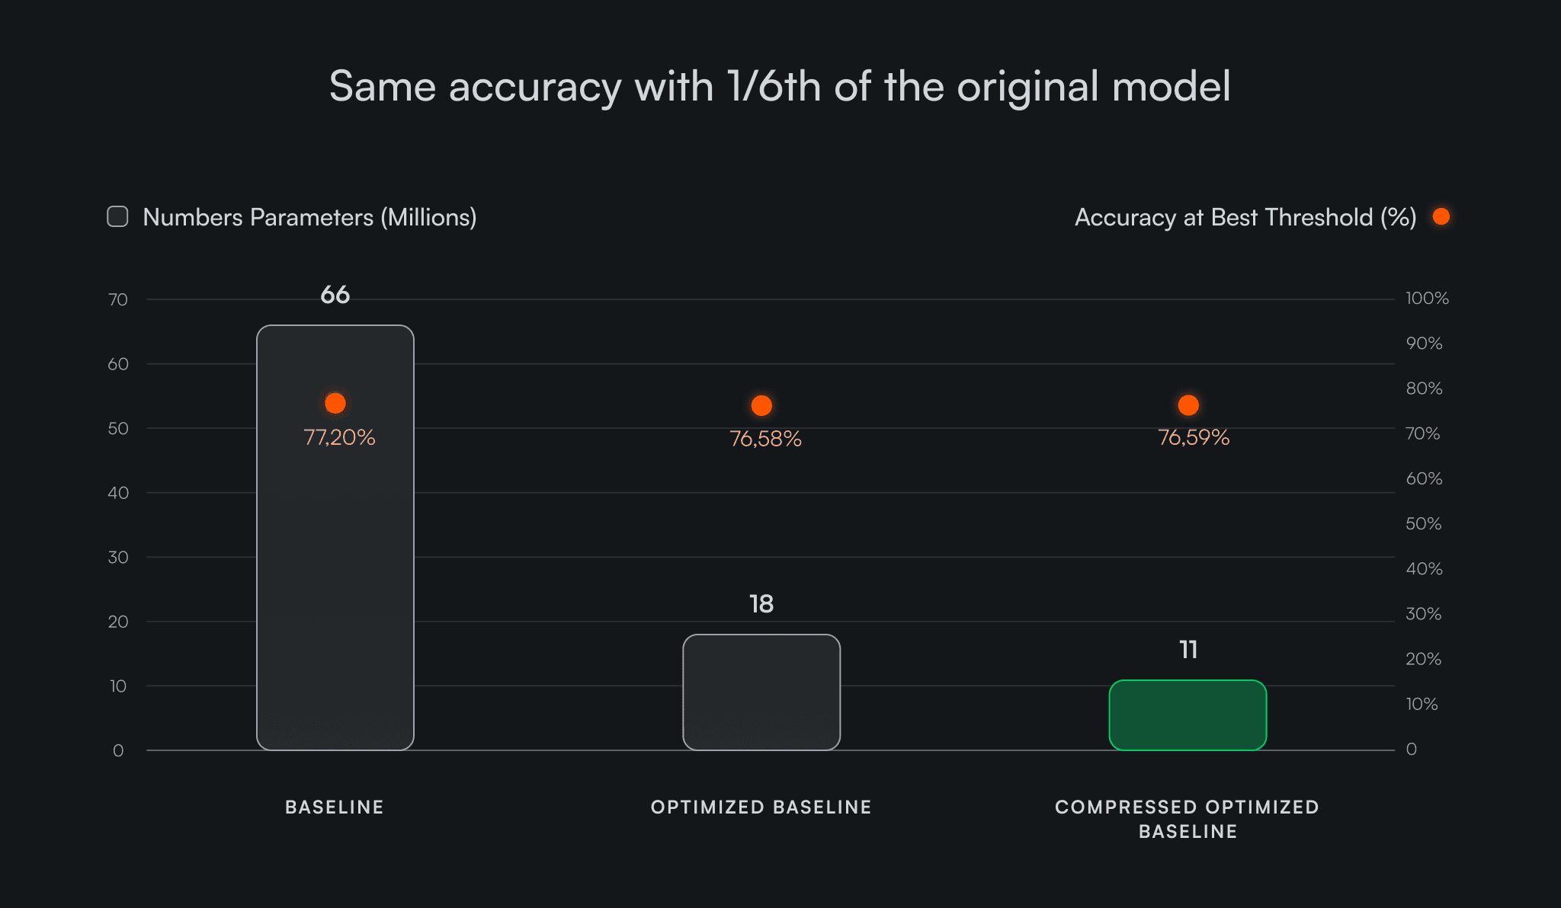Click the 11 value above green bar
This screenshot has width=1561, height=908.
(1188, 650)
